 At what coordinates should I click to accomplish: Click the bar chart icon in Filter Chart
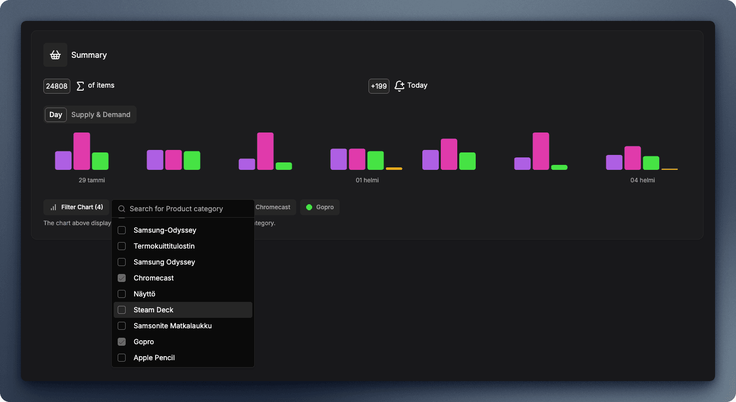tap(53, 207)
